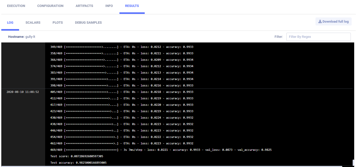
Task: Click the 2020-08-10 11:08:52 timestamp
Action: (x=23, y=92)
